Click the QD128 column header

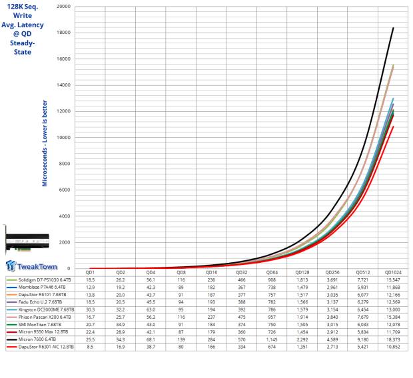(302, 273)
